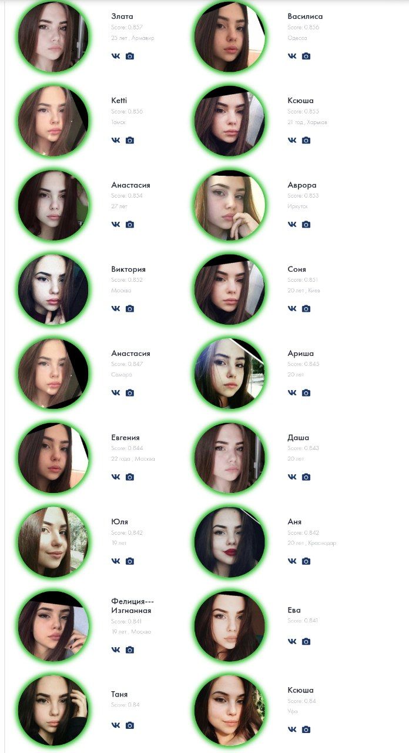
Task: Open the VK icon under Юля
Action: [x=115, y=561]
